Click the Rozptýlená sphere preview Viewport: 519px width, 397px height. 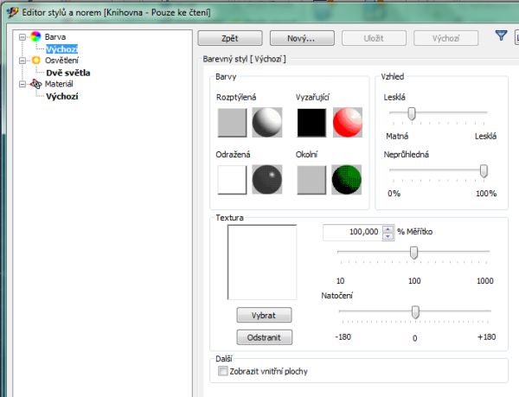click(267, 124)
